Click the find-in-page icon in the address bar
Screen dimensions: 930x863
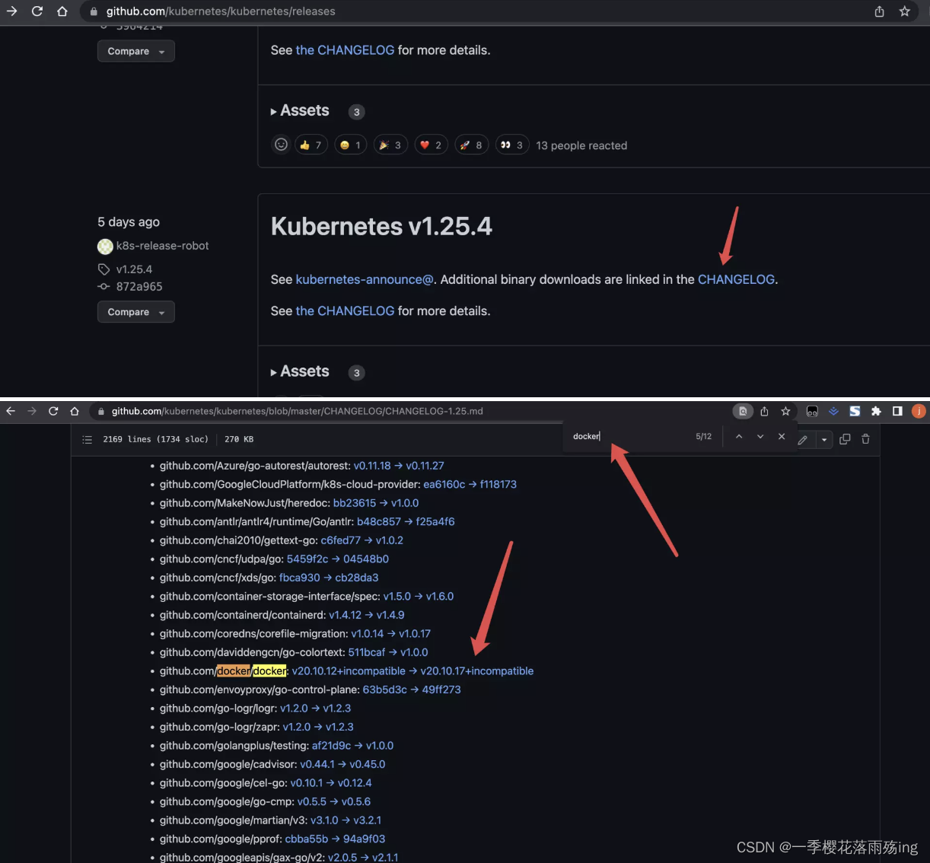tap(743, 411)
